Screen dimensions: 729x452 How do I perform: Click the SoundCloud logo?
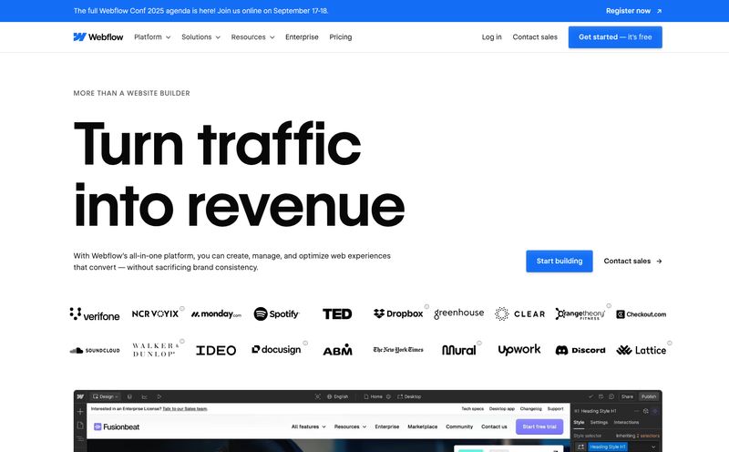[x=95, y=350]
